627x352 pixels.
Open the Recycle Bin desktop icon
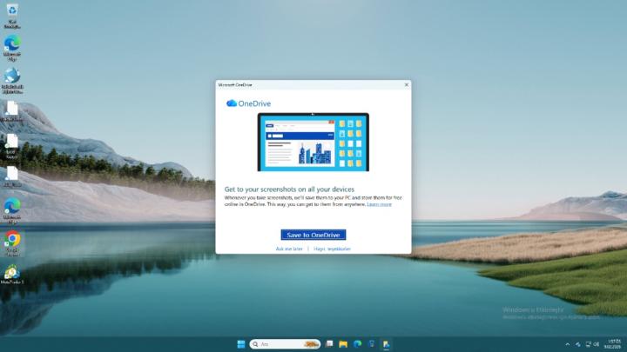pyautogui.click(x=12, y=16)
